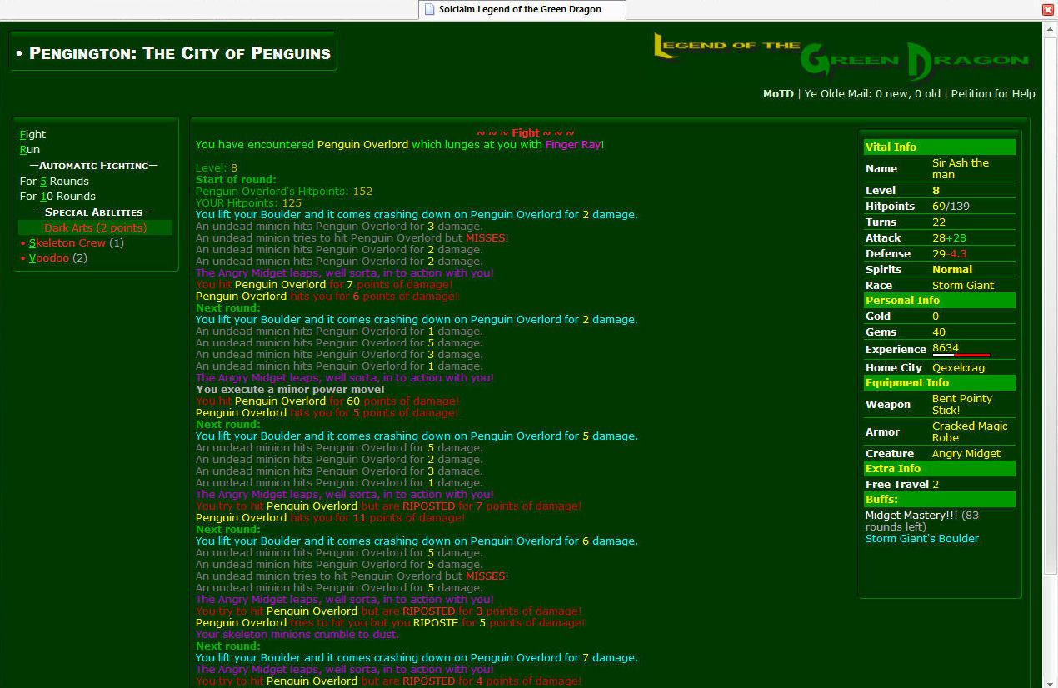Click the Storm Giant's Boulder buff

(x=921, y=539)
